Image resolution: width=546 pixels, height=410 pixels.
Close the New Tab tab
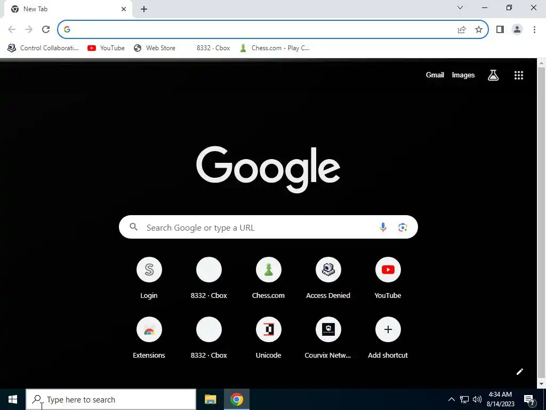(x=124, y=9)
